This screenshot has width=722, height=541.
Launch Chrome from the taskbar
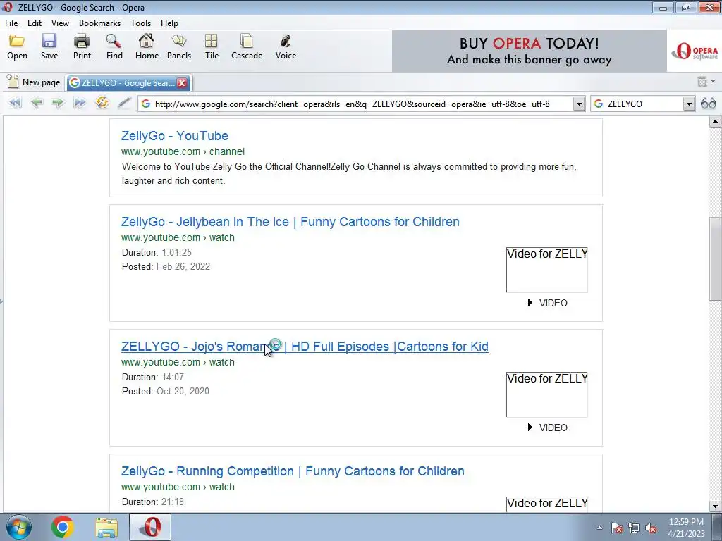click(x=63, y=527)
